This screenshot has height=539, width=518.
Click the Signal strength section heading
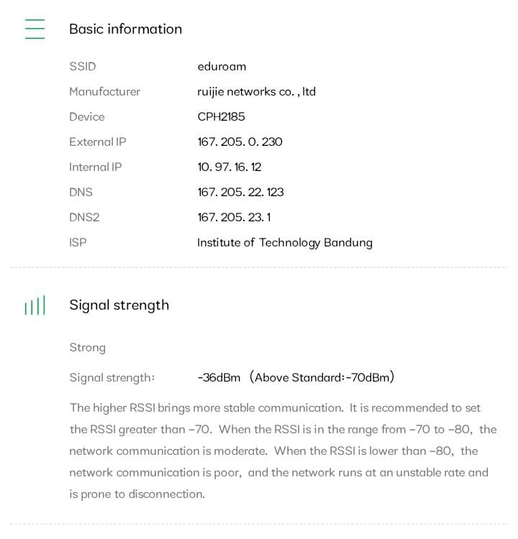(119, 305)
